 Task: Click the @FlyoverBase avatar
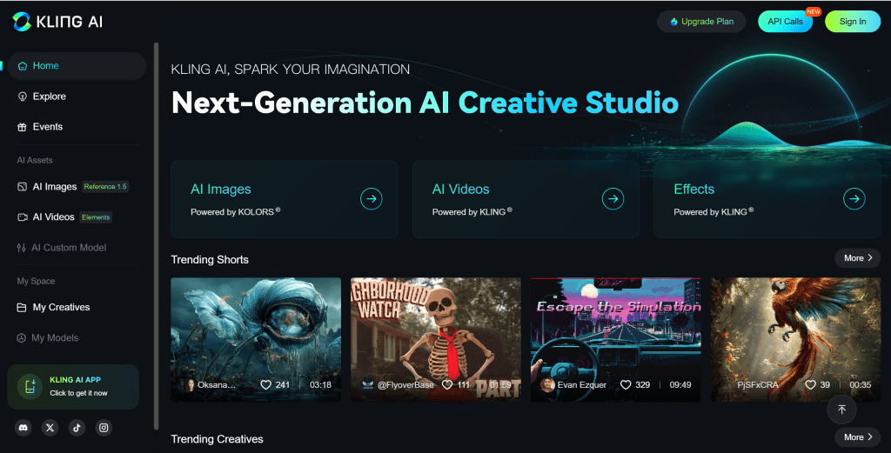[368, 385]
